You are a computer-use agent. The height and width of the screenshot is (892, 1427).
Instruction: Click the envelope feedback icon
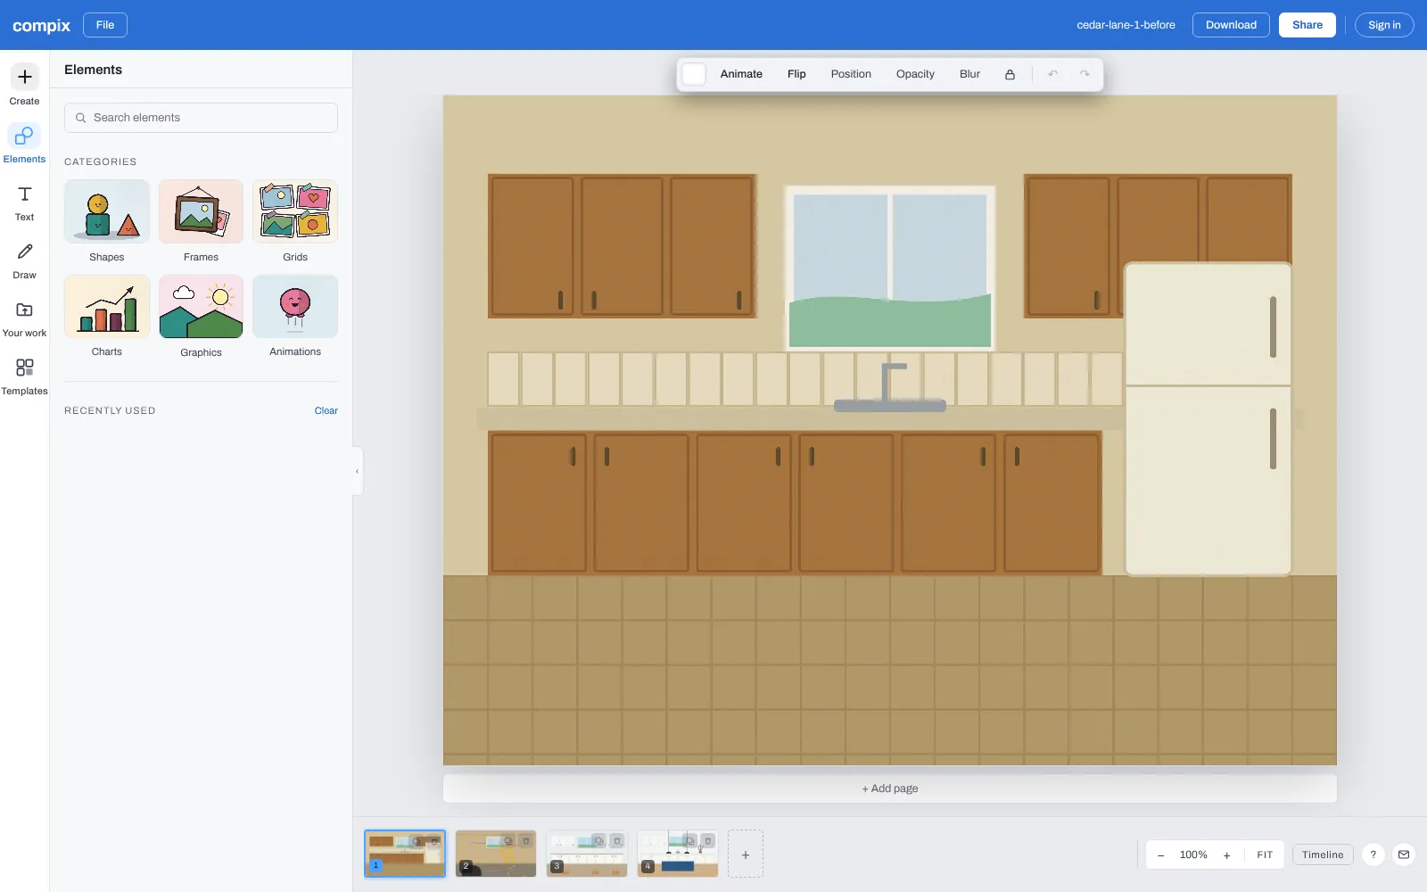[1404, 855]
